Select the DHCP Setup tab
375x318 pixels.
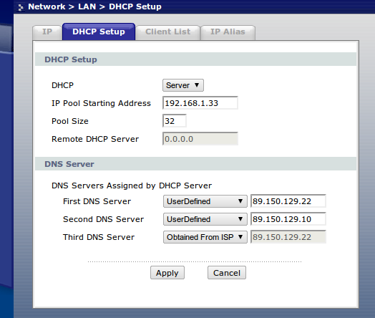(x=99, y=32)
